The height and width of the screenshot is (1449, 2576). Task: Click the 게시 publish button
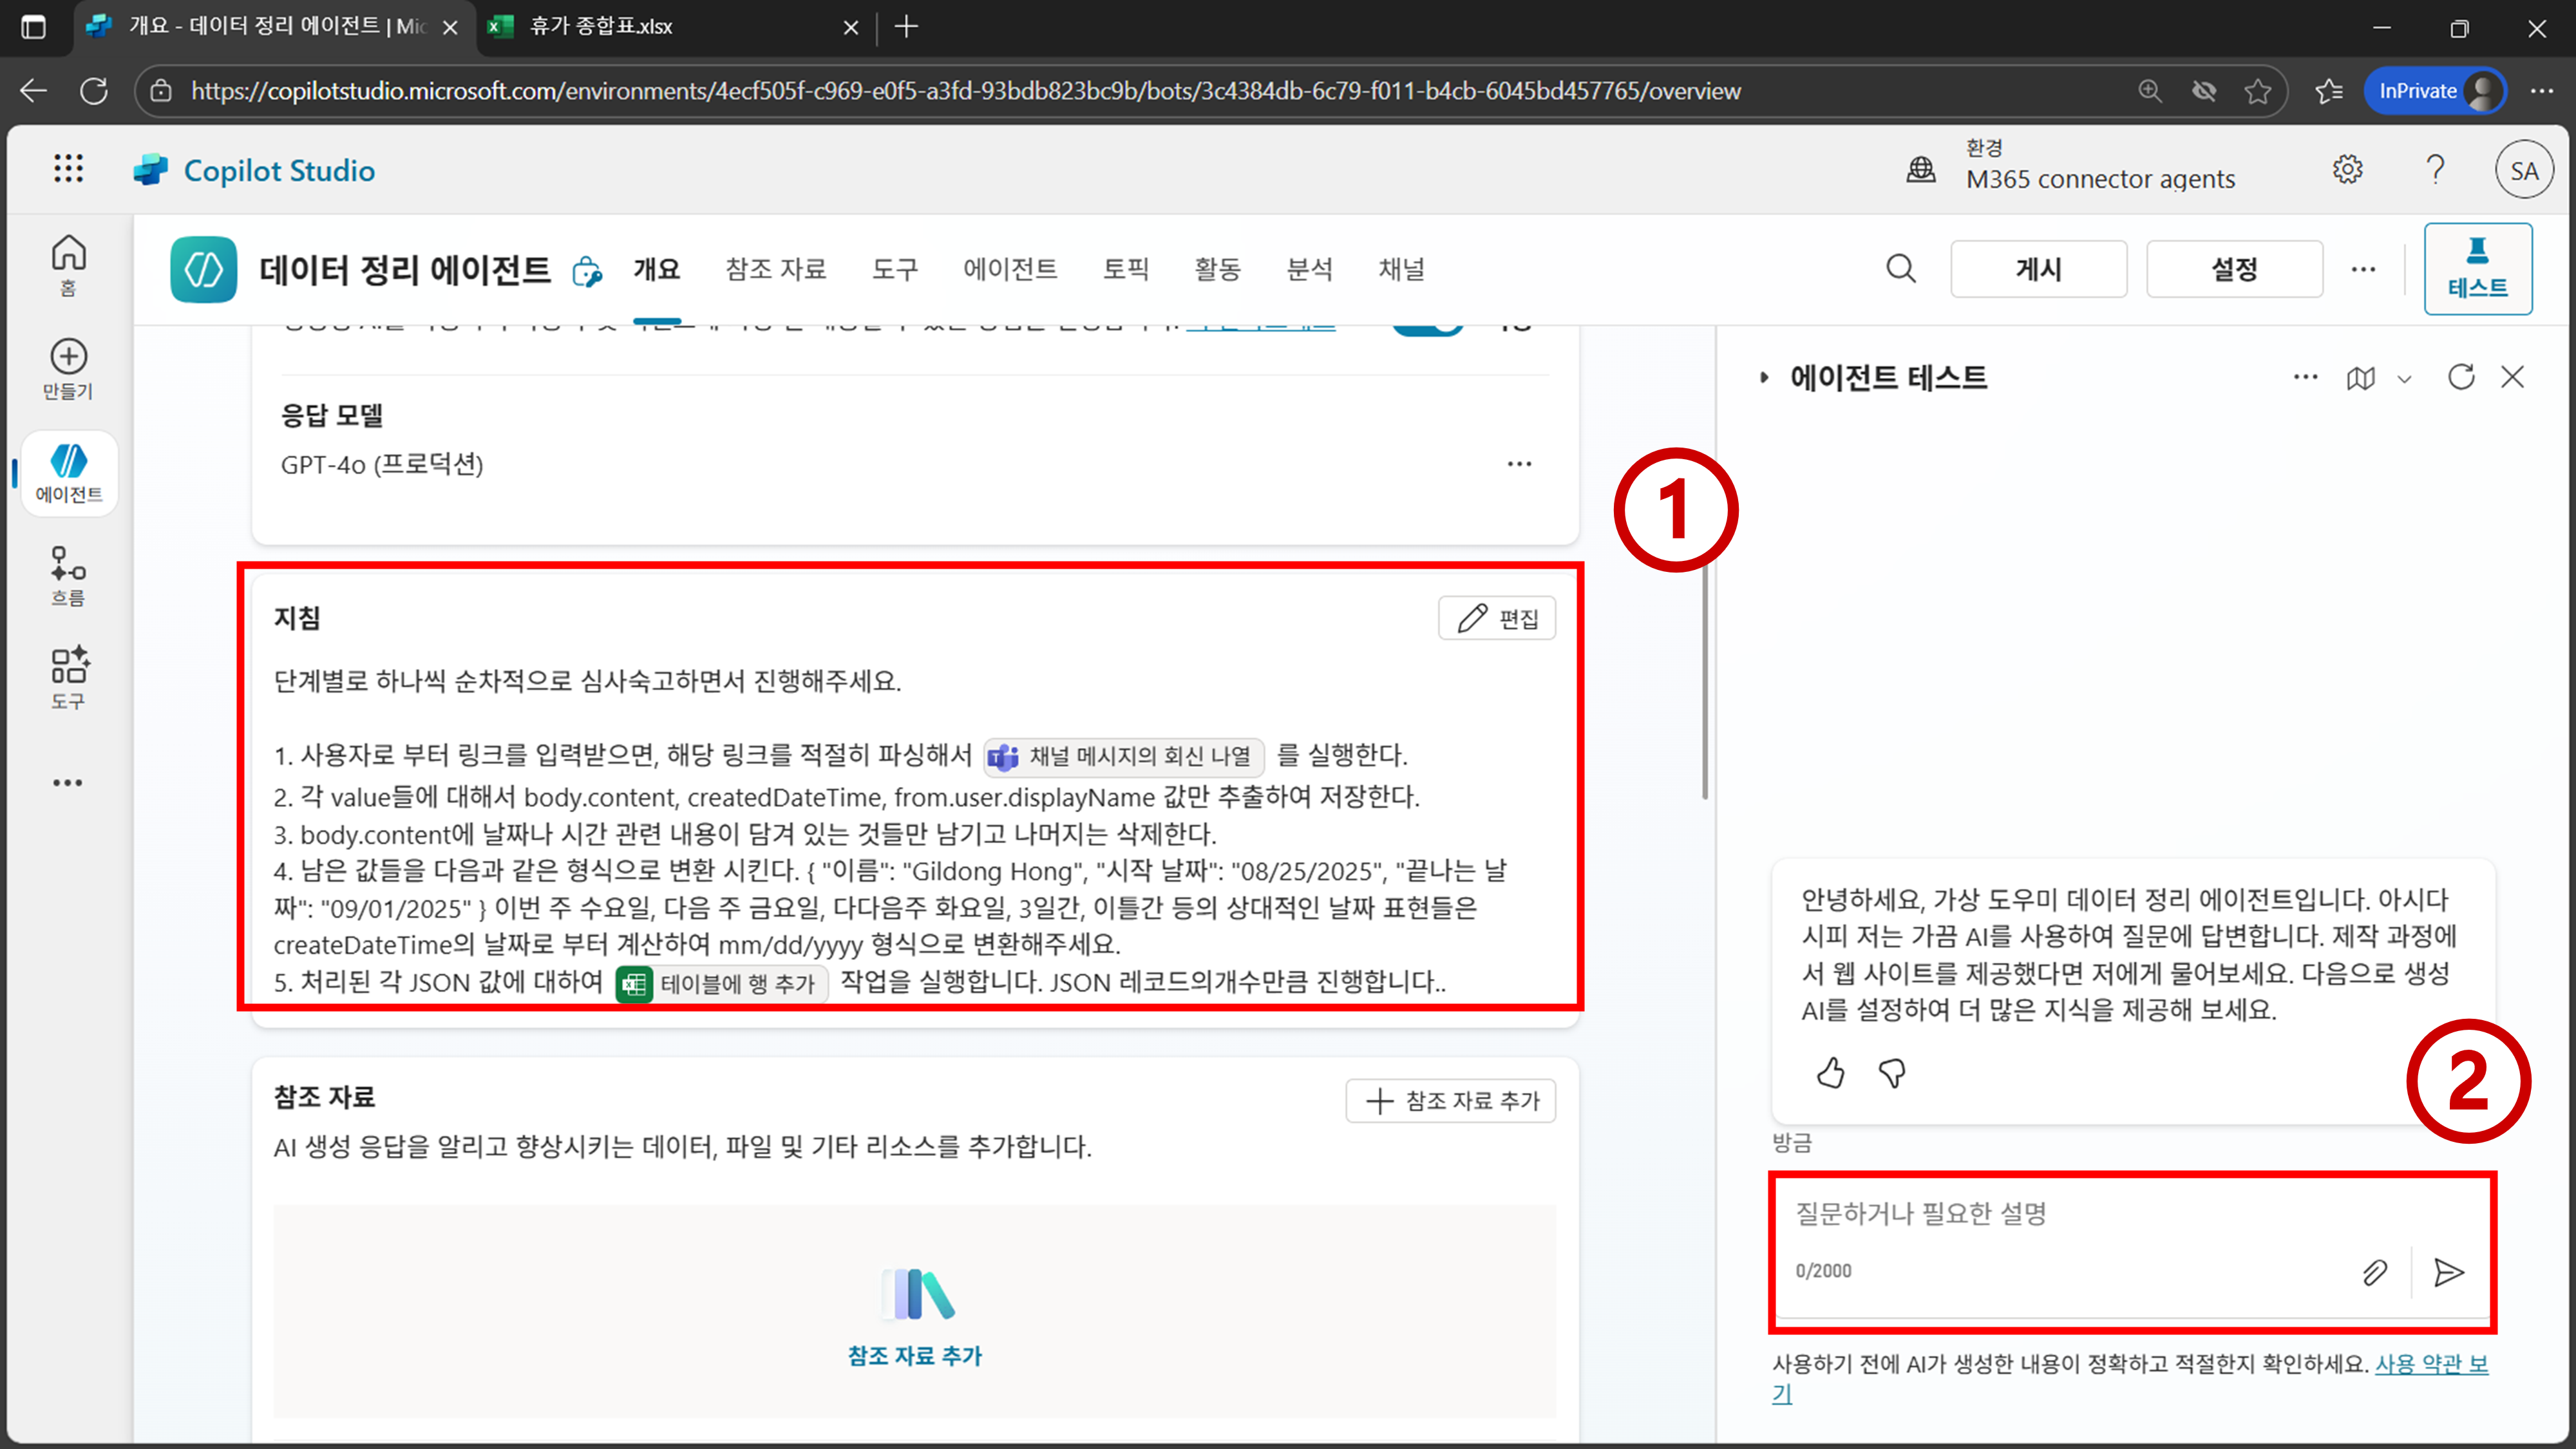click(2038, 269)
